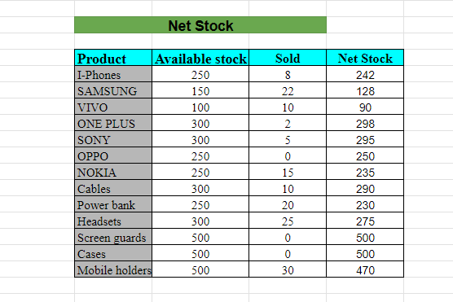Select the Power bank product cell

(x=113, y=204)
